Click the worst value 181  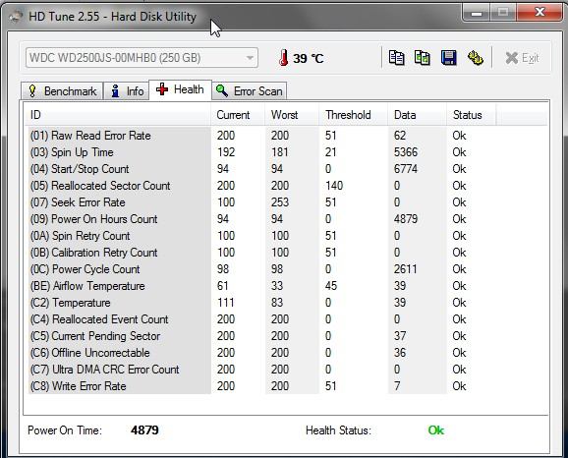(x=280, y=152)
